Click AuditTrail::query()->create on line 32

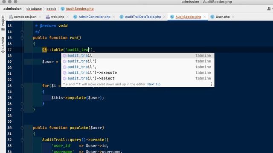coord(73,140)
